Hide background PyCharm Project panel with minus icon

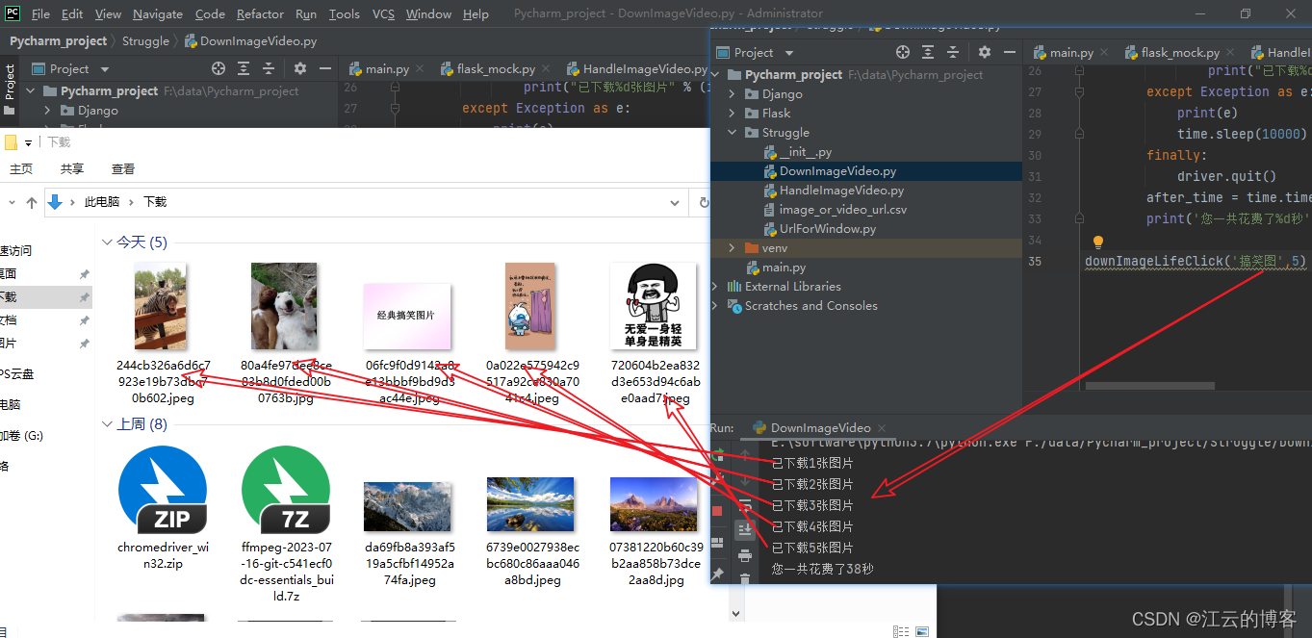(326, 68)
